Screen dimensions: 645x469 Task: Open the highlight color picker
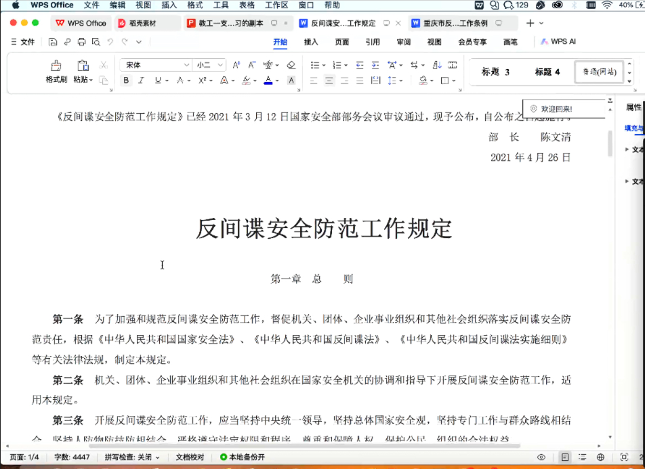(255, 80)
